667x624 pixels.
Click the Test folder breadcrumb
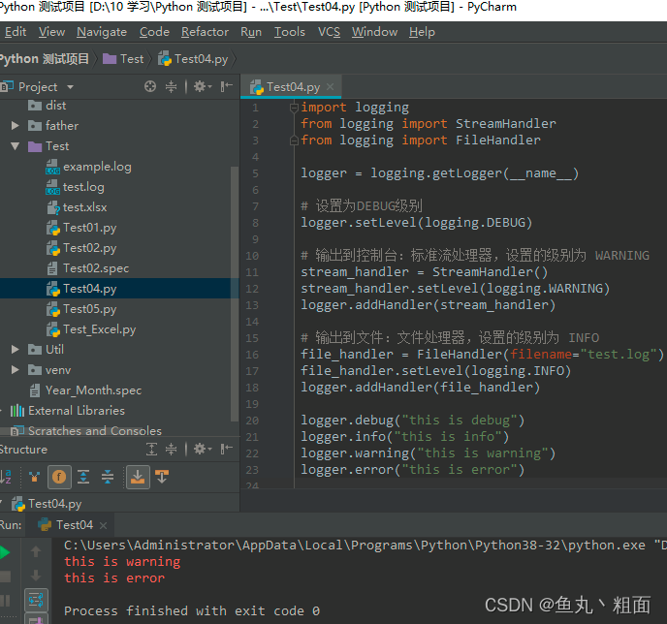click(x=124, y=59)
